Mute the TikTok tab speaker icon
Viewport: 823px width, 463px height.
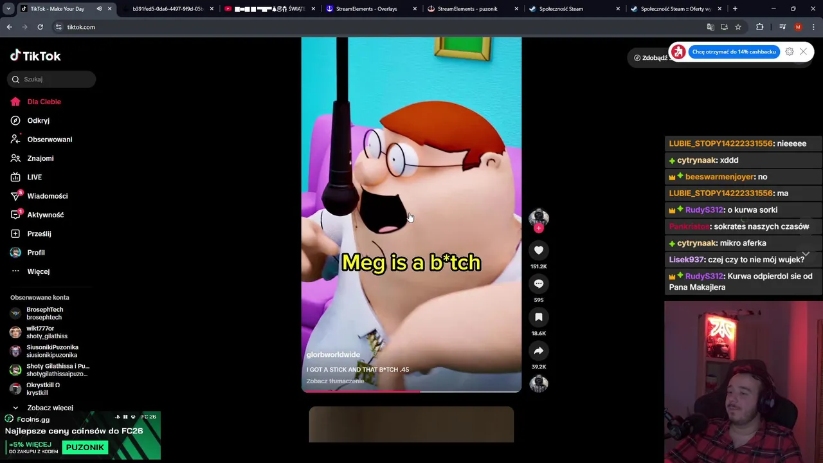coord(99,9)
